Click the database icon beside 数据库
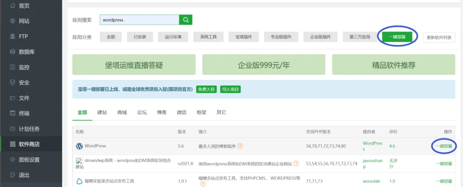 pyautogui.click(x=12, y=52)
